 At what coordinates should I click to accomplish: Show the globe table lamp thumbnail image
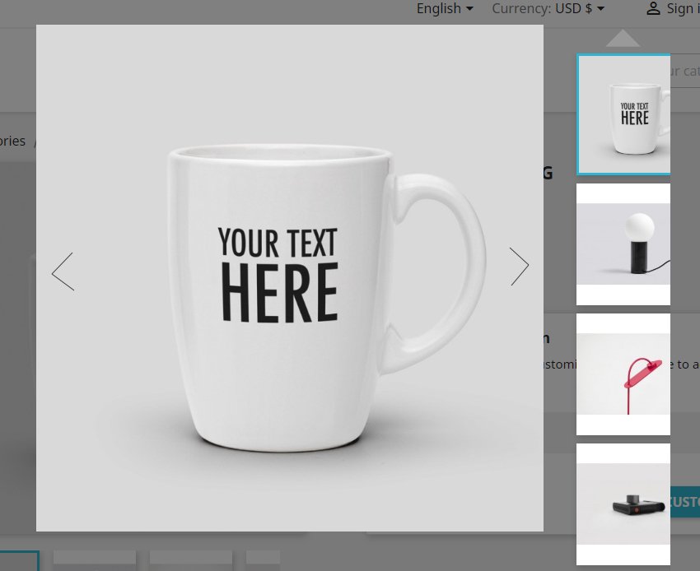(623, 244)
